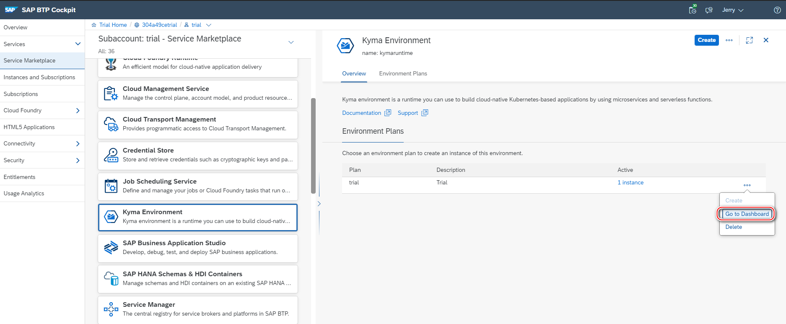Image resolution: width=786 pixels, height=324 pixels.
Task: Select Service Marketplace in side navigation
Action: (x=42, y=60)
